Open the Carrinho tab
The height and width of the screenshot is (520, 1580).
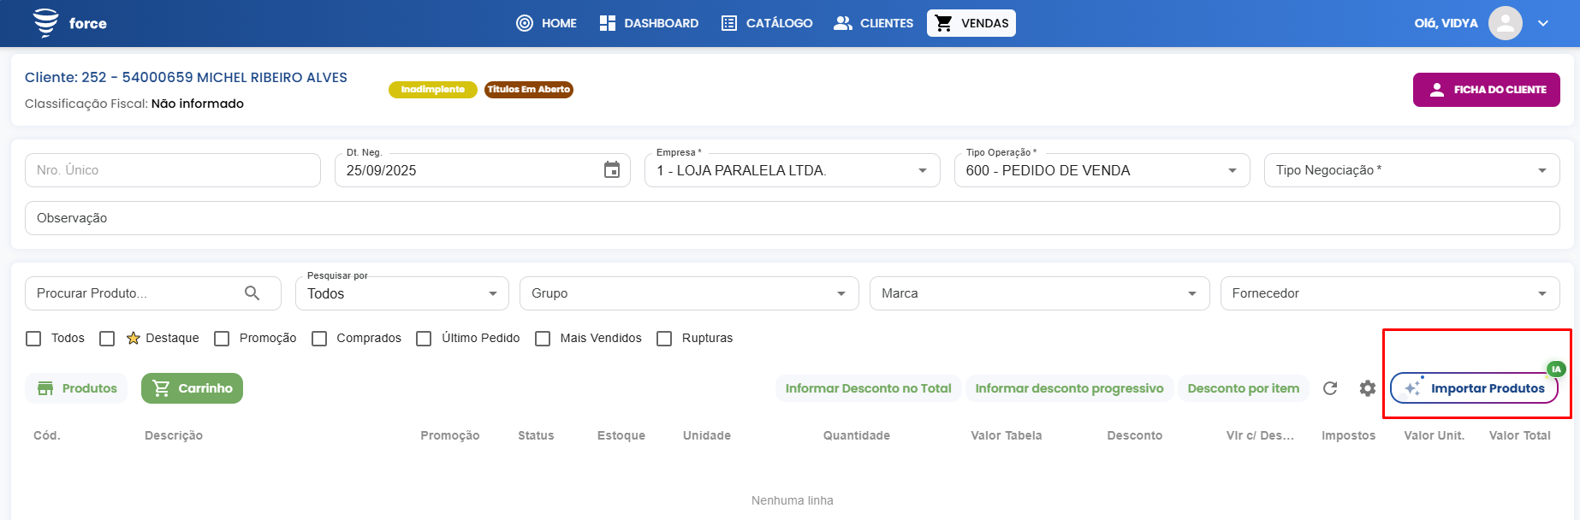point(192,388)
